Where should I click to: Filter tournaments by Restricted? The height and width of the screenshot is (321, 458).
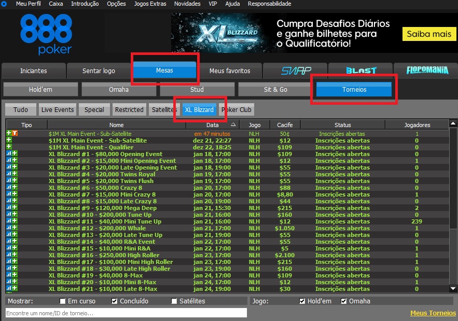click(129, 109)
